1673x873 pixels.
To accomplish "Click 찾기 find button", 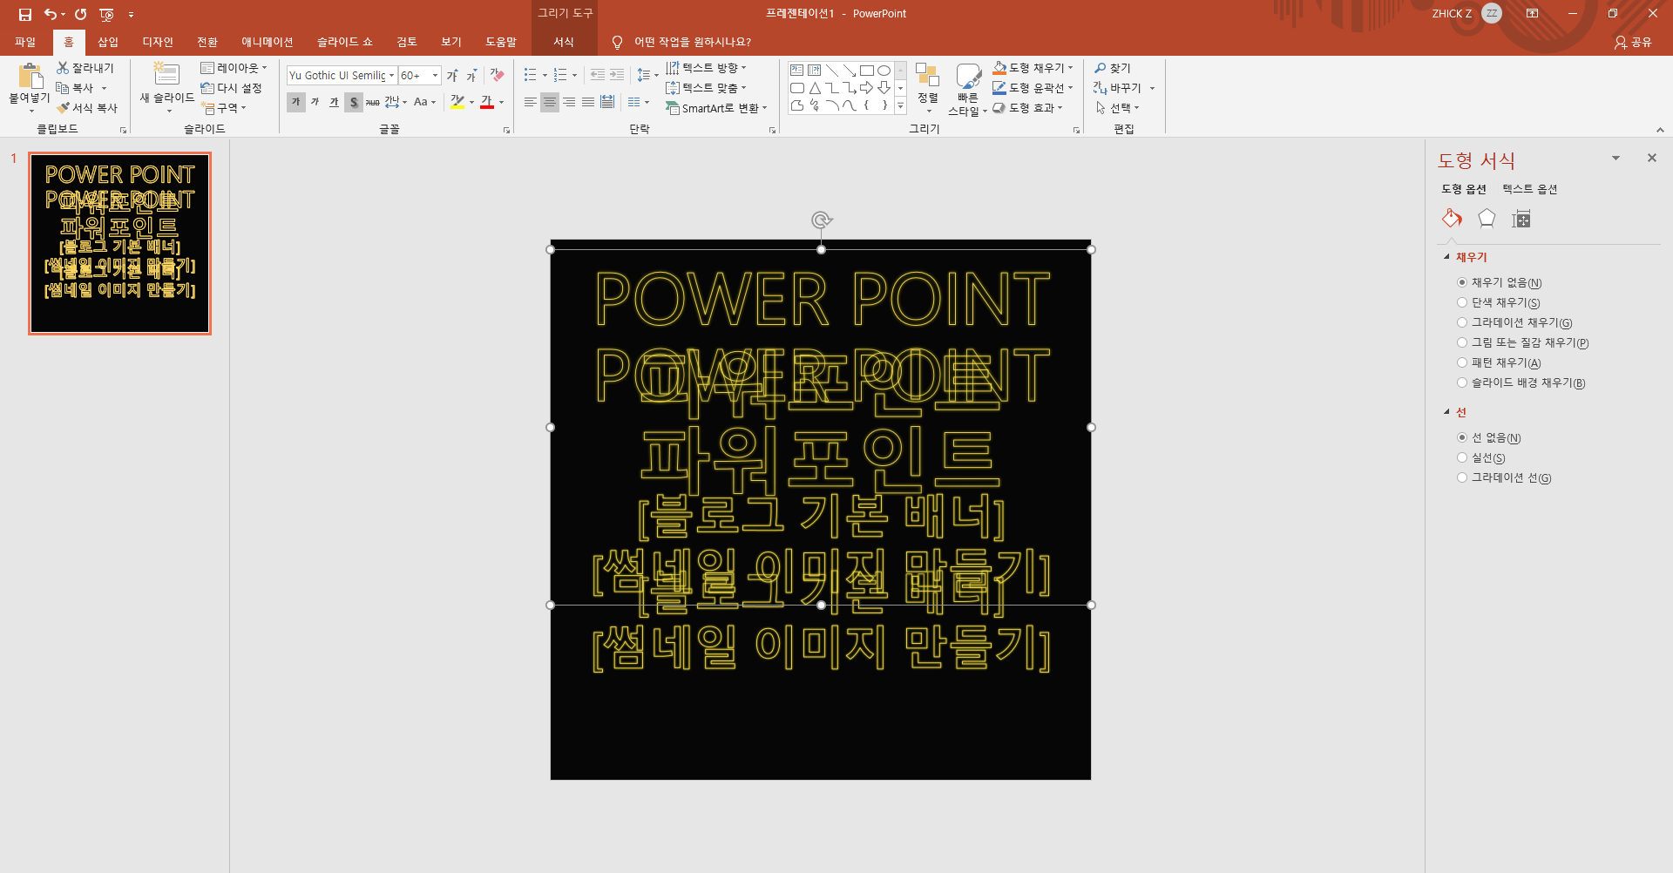I will pos(1113,68).
